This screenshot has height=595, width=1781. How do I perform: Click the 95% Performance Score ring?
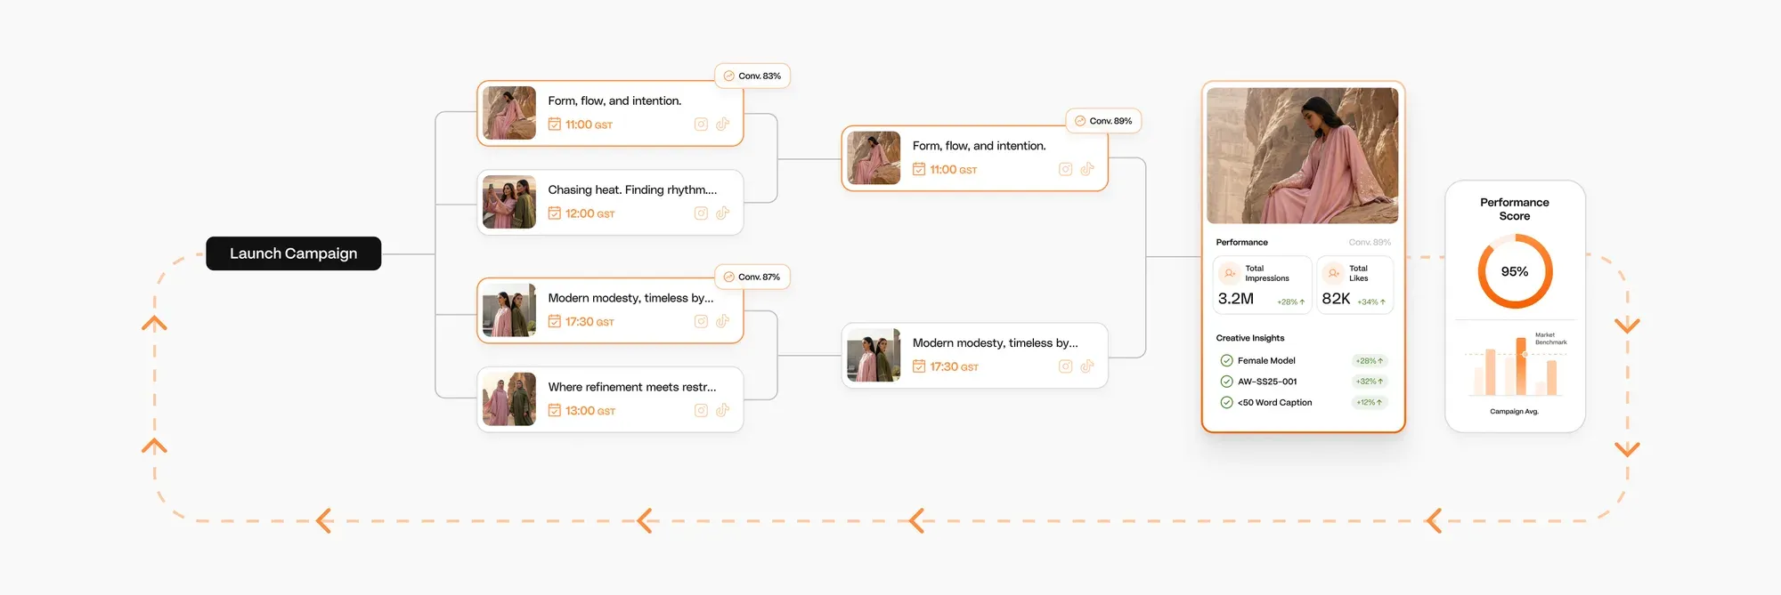point(1514,271)
